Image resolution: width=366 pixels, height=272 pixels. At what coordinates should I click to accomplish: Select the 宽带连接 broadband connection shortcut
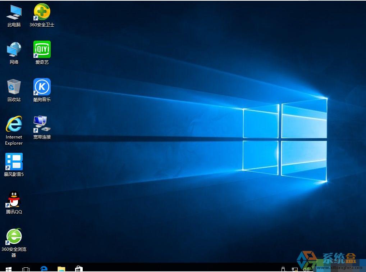[x=42, y=124]
